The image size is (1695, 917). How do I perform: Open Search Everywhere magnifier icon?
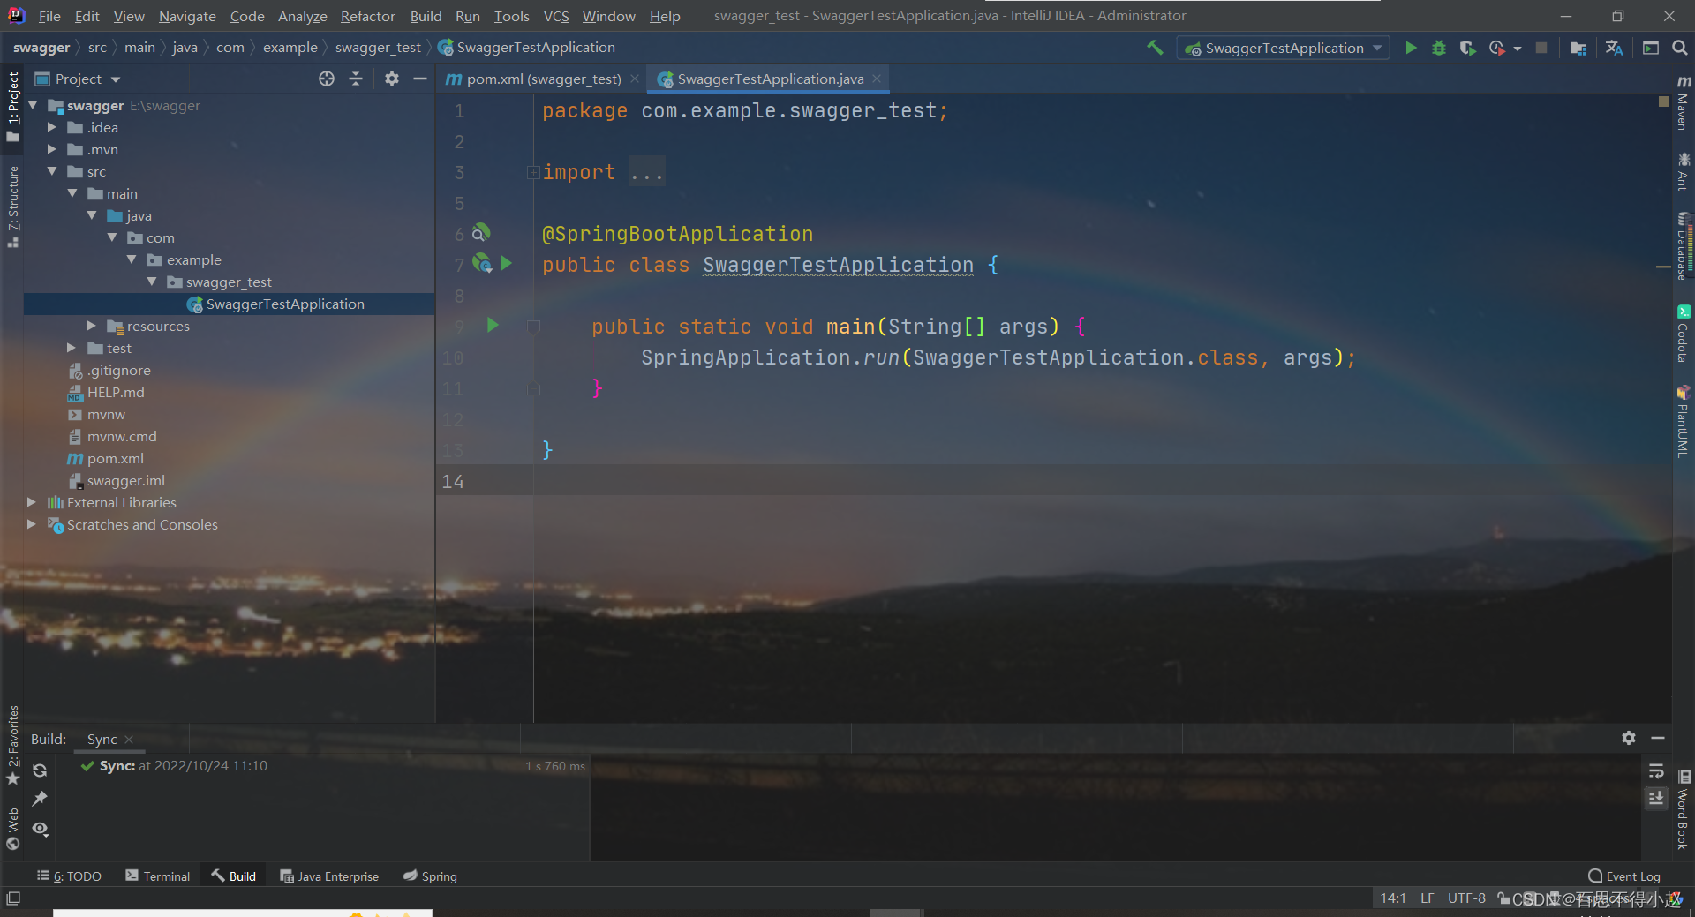(x=1680, y=48)
